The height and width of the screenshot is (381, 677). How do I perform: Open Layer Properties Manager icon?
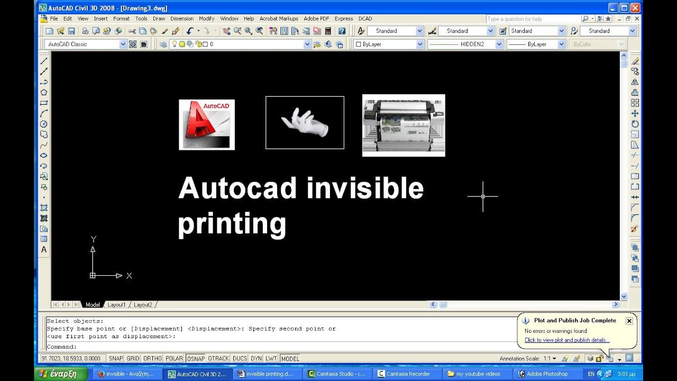pos(163,44)
